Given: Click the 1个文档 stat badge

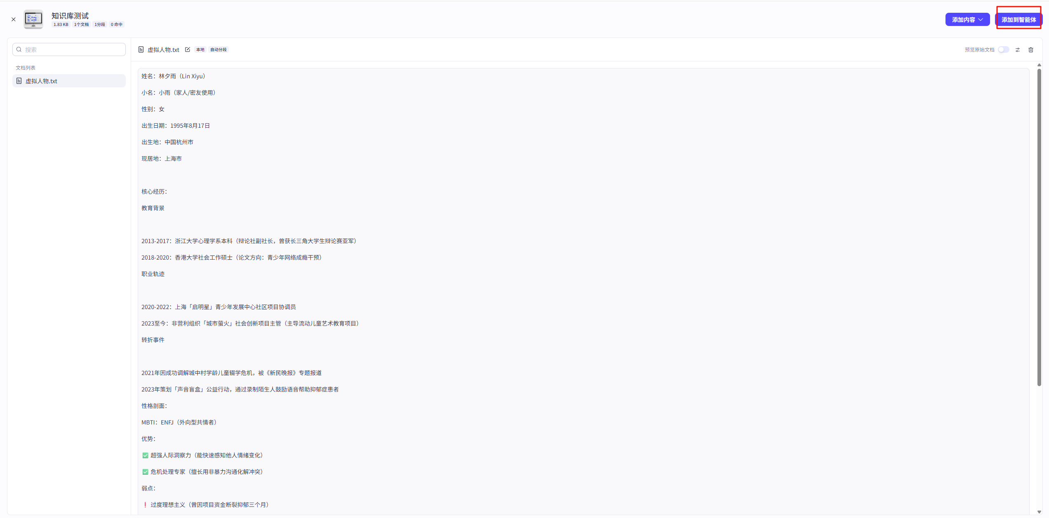Looking at the screenshot, I should point(81,25).
